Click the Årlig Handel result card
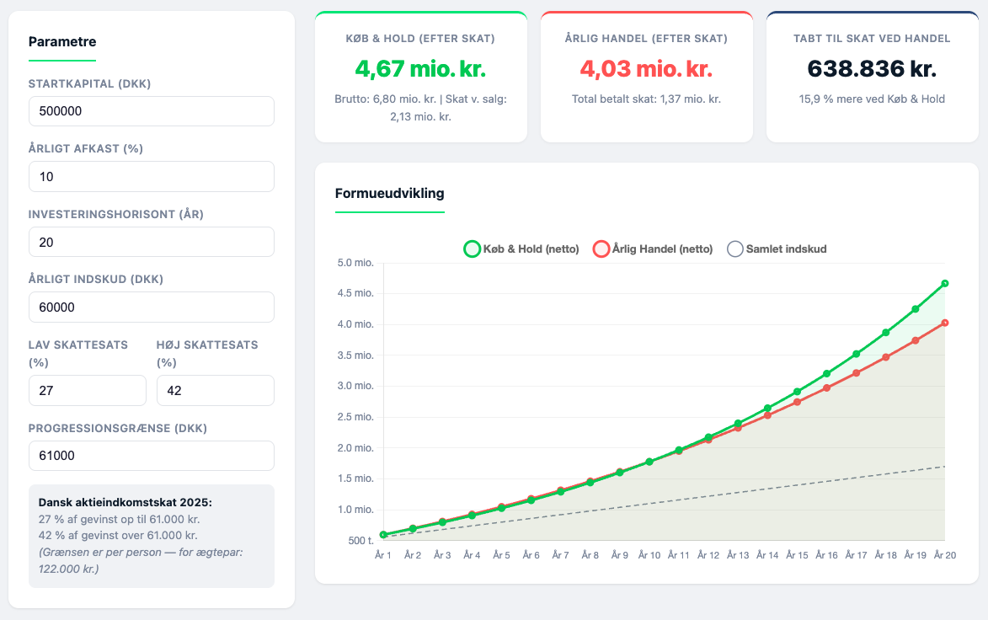Screen dimensions: 988x620 coord(647,77)
